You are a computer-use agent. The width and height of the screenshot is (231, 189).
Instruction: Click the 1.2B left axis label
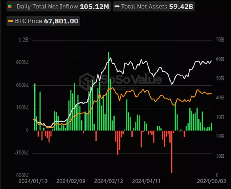click(23, 40)
